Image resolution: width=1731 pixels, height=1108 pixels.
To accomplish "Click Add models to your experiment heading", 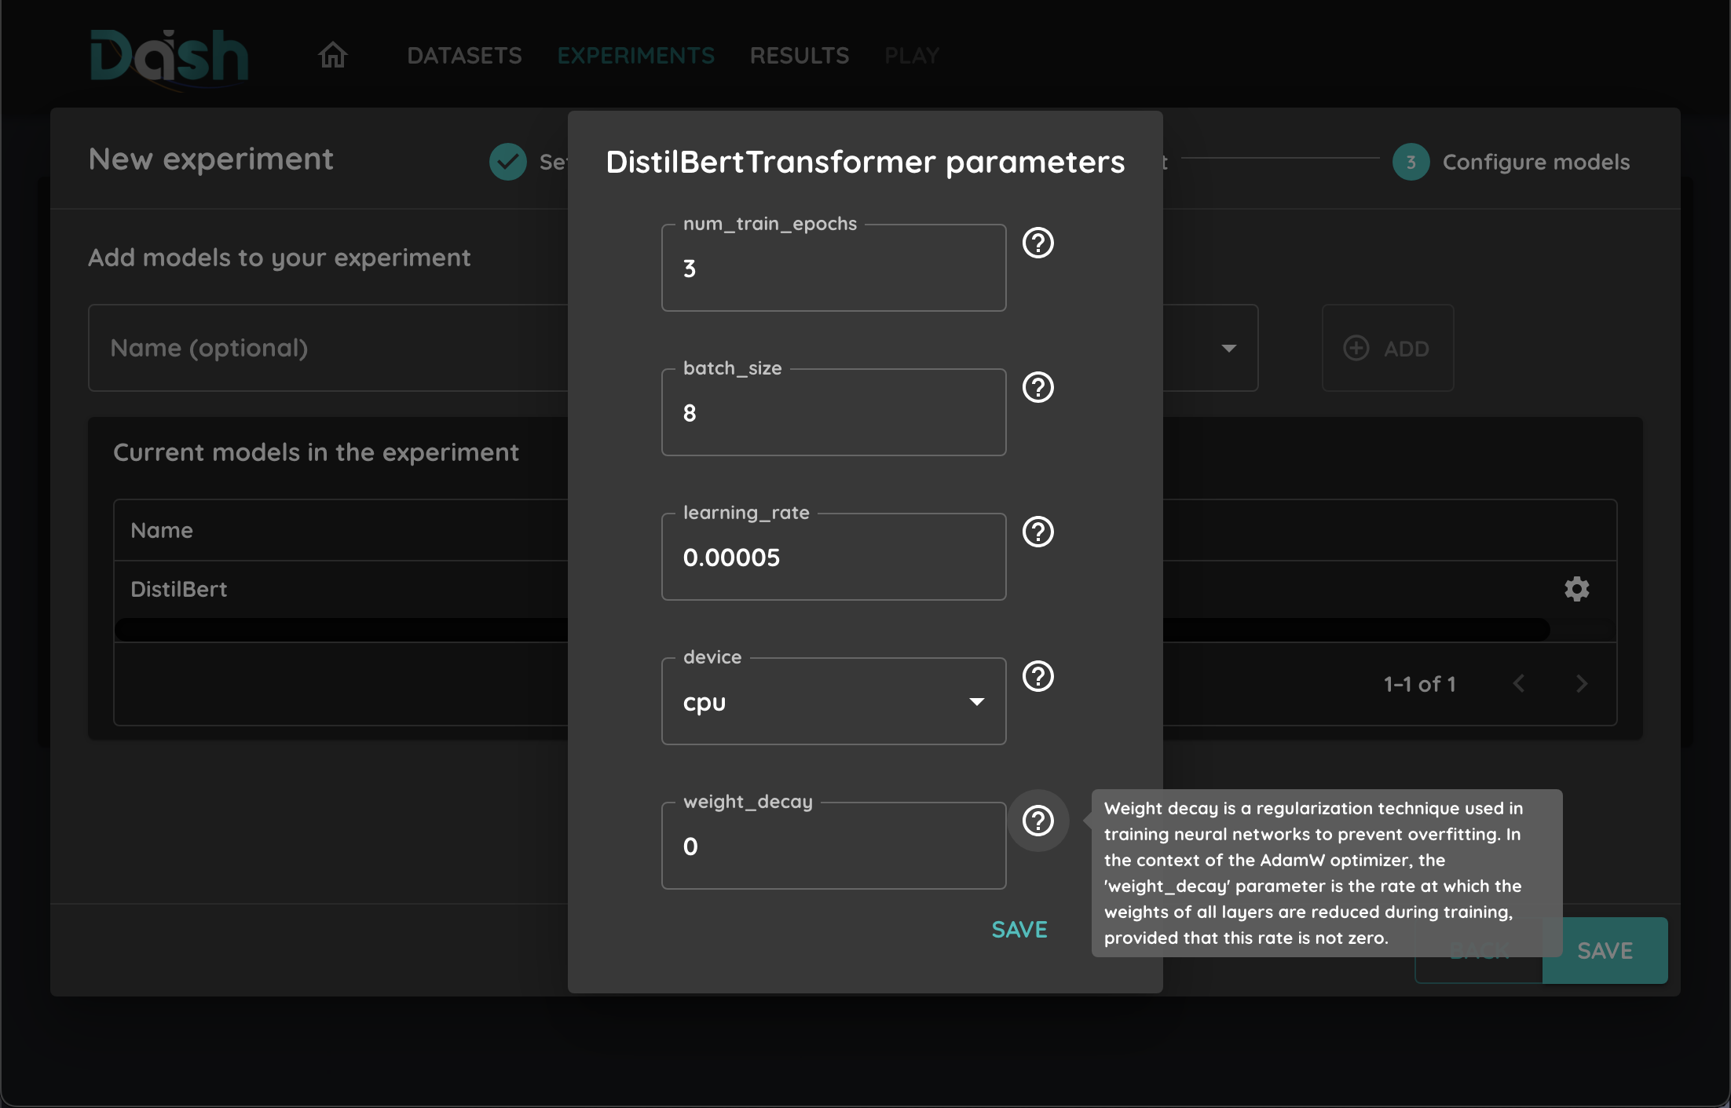I will click(x=279, y=258).
